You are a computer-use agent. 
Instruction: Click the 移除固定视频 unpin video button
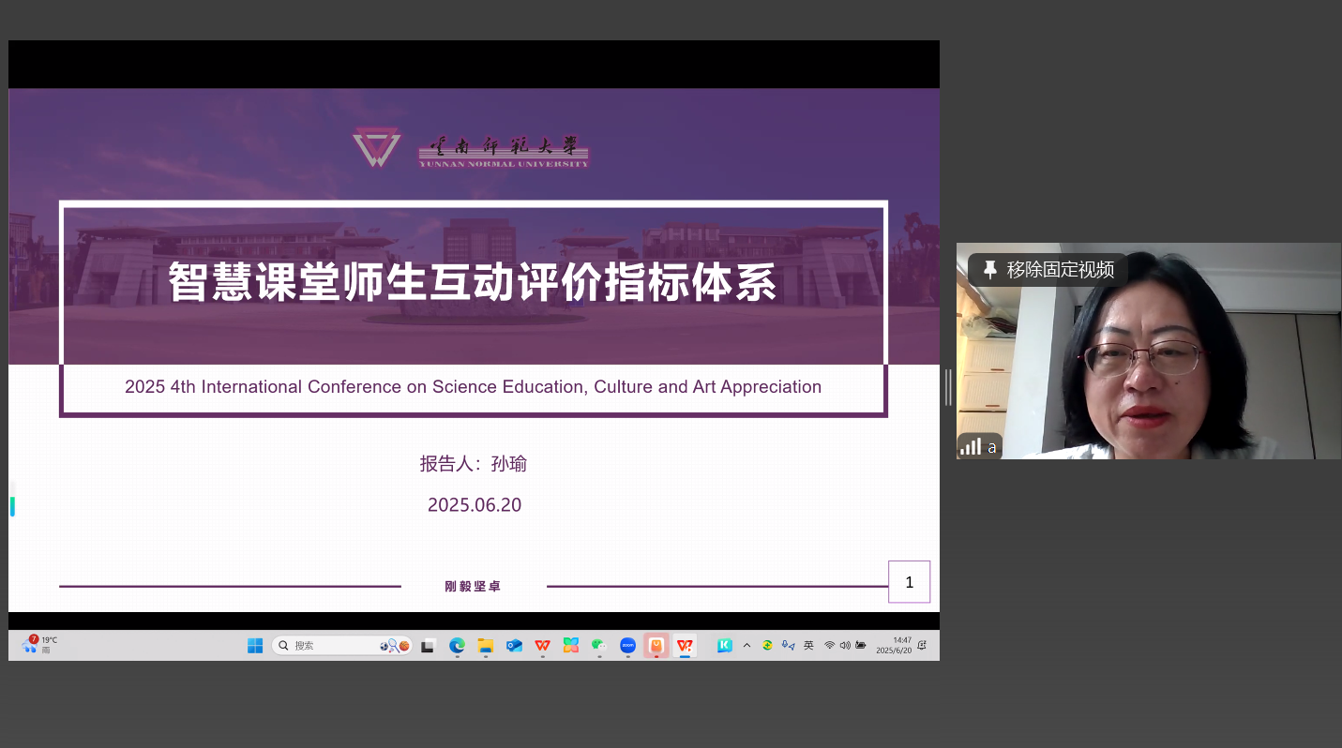(1060, 270)
